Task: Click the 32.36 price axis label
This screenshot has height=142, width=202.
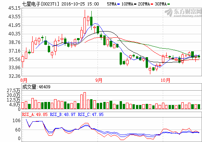Action: pyautogui.click(x=14, y=76)
